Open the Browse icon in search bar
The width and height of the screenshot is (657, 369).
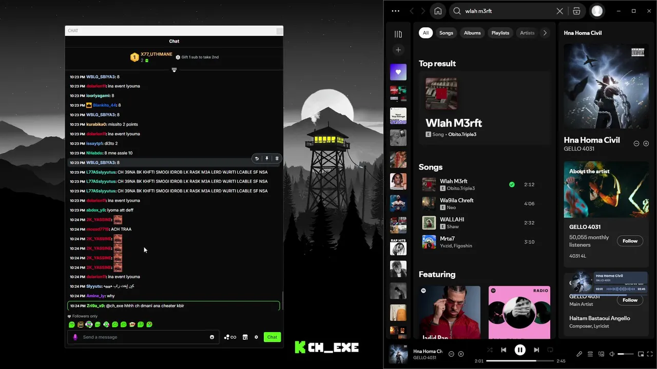coord(576,11)
